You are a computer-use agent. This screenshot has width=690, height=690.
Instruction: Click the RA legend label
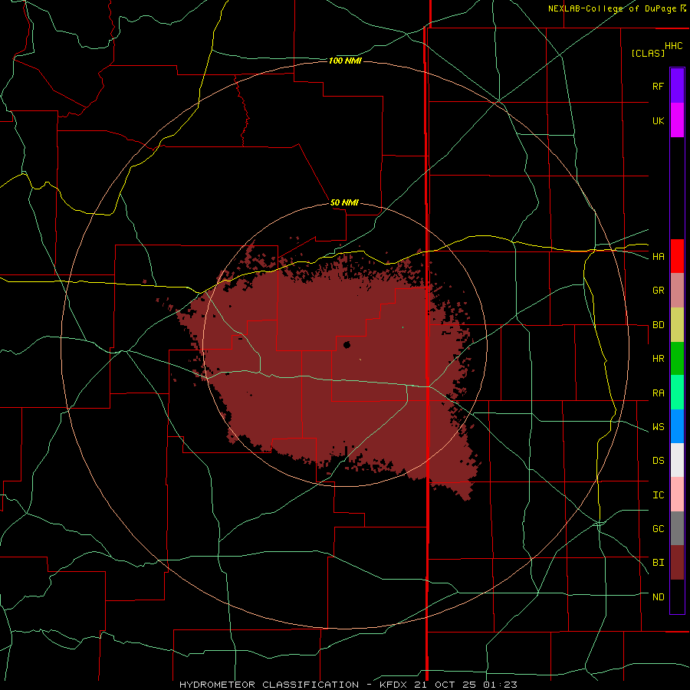click(658, 393)
